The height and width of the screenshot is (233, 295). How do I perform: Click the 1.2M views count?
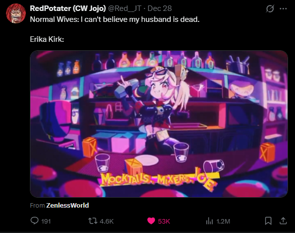tap(223, 222)
